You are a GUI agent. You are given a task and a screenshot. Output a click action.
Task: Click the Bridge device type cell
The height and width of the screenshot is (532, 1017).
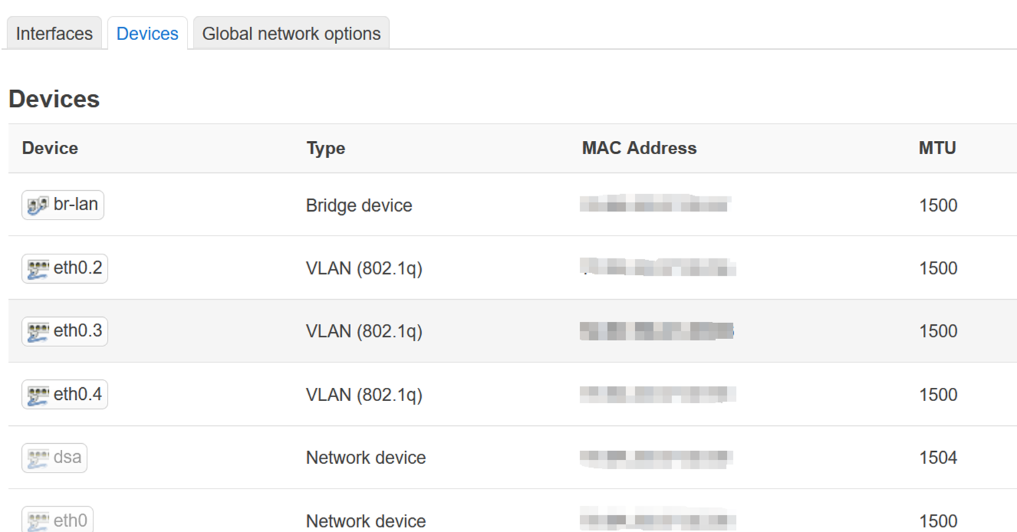click(359, 206)
